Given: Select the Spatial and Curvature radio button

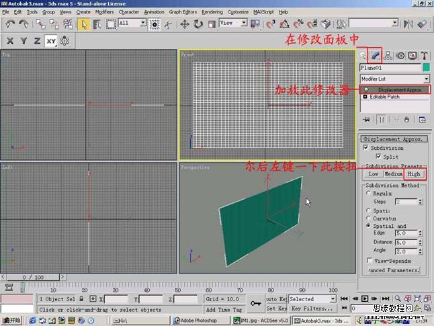Looking at the screenshot, I should point(368,226).
